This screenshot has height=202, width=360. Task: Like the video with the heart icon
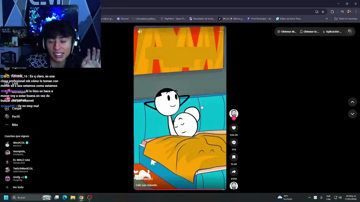[x=234, y=128]
